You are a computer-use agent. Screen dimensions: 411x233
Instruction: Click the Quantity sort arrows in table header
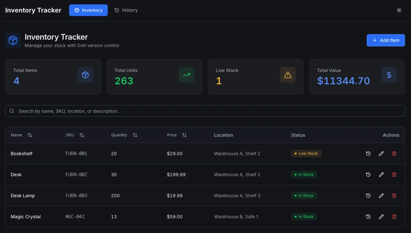[x=135, y=135]
